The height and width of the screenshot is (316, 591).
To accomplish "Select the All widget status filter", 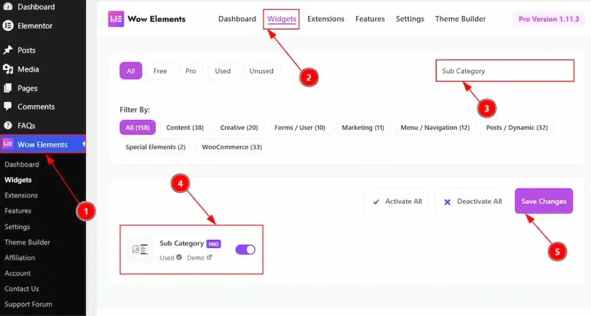I will (x=131, y=71).
